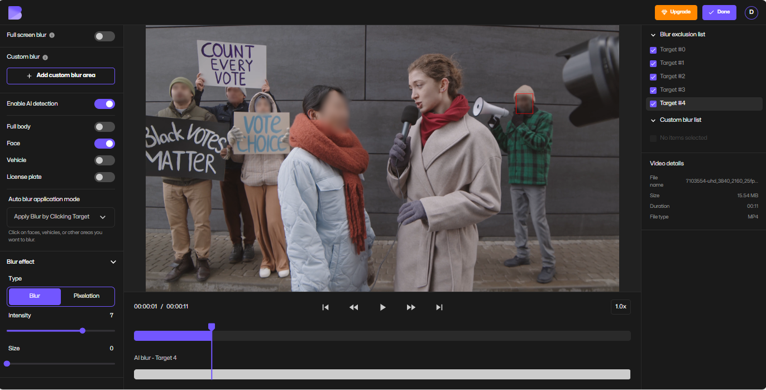Click Add custom blur area button

60,75
